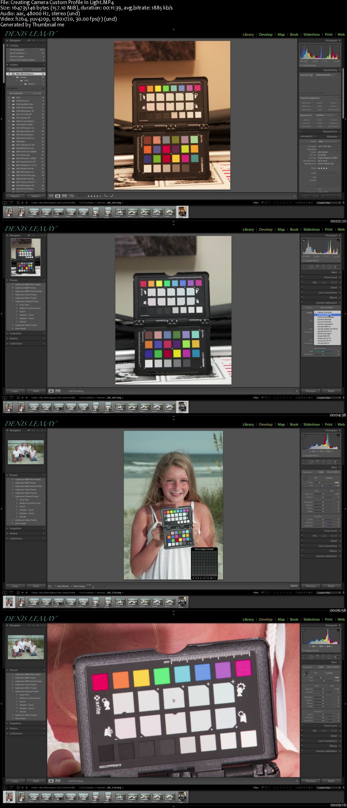The height and width of the screenshot is (808, 347).
Task: Select Spot Removal tool in 00:04:38 frame
Action: point(311,267)
